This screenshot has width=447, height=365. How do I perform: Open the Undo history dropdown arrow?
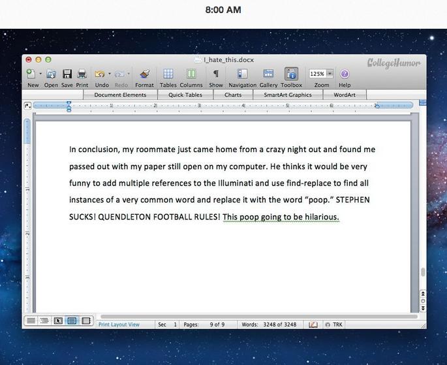109,74
